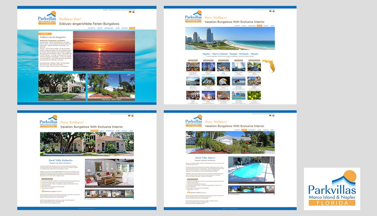The image size is (377, 216).
Task: Select KONTAKT in the German homepage navigation
Action: point(124,28)
